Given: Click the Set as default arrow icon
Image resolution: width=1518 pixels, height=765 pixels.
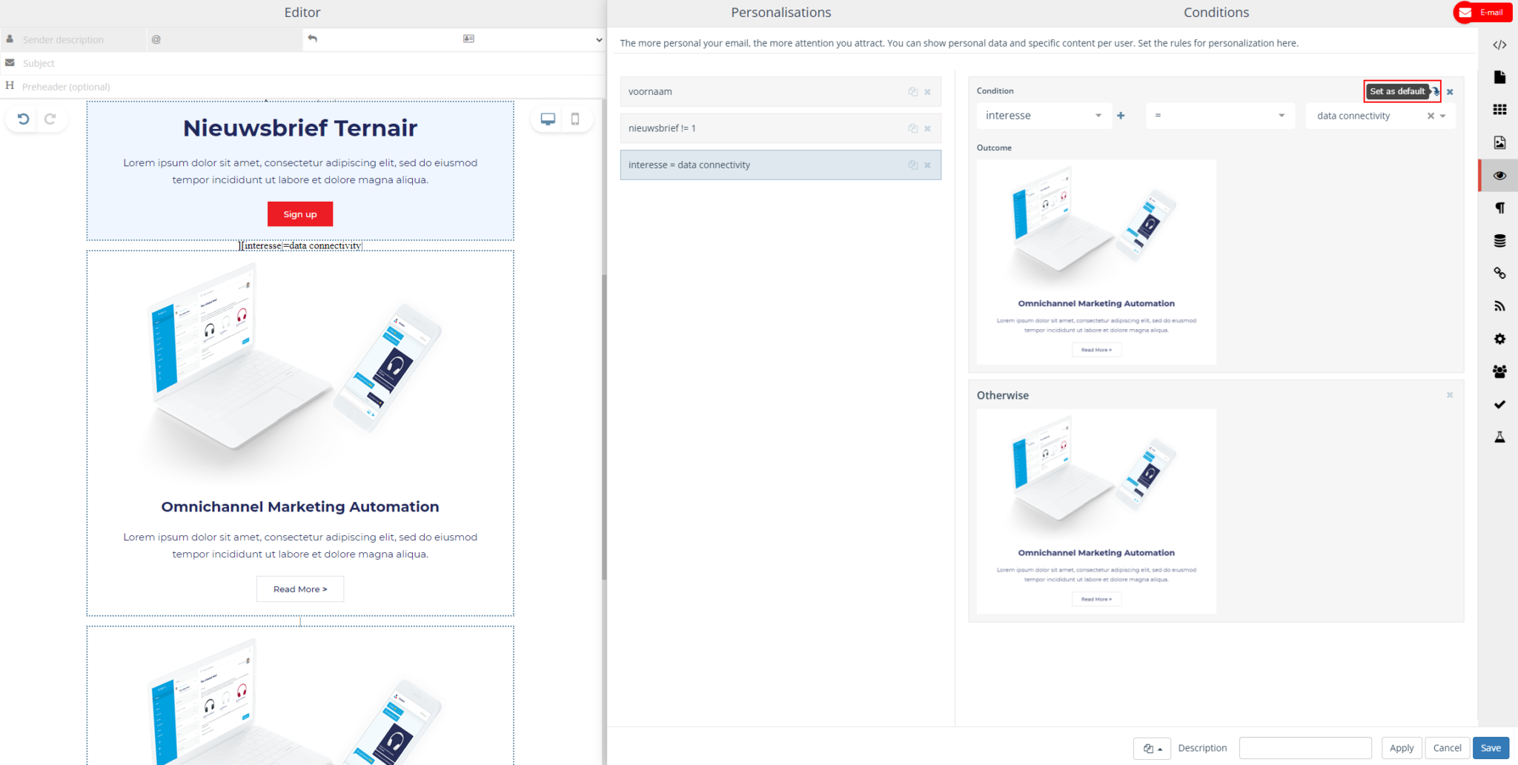Looking at the screenshot, I should point(1436,92).
